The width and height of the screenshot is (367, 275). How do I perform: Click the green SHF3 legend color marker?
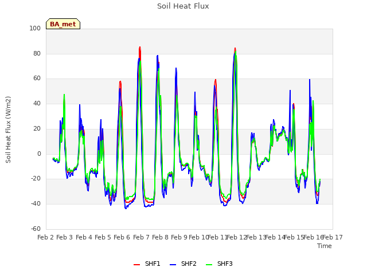[209, 265]
